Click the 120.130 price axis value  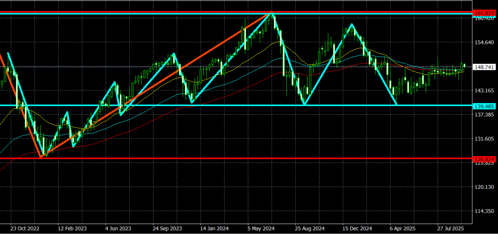[x=485, y=187]
